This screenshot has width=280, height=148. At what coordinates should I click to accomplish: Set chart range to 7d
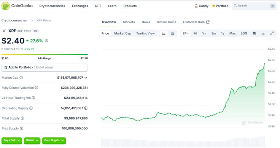[x=196, y=33]
